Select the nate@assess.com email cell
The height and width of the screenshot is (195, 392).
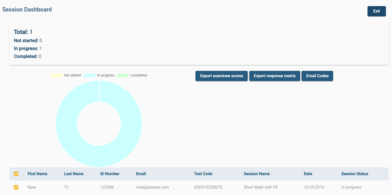coord(152,187)
